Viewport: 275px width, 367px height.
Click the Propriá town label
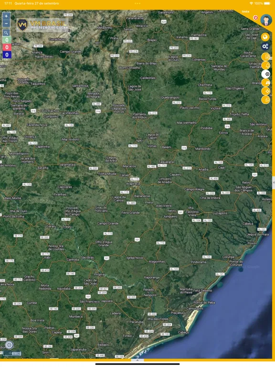(99, 275)
